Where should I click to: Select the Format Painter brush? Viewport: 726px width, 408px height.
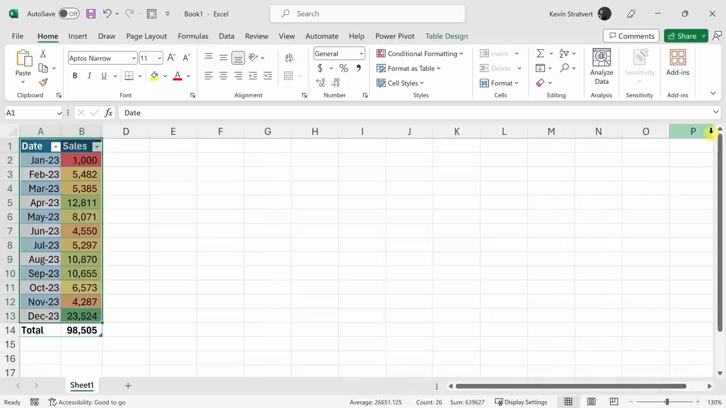pyautogui.click(x=43, y=83)
